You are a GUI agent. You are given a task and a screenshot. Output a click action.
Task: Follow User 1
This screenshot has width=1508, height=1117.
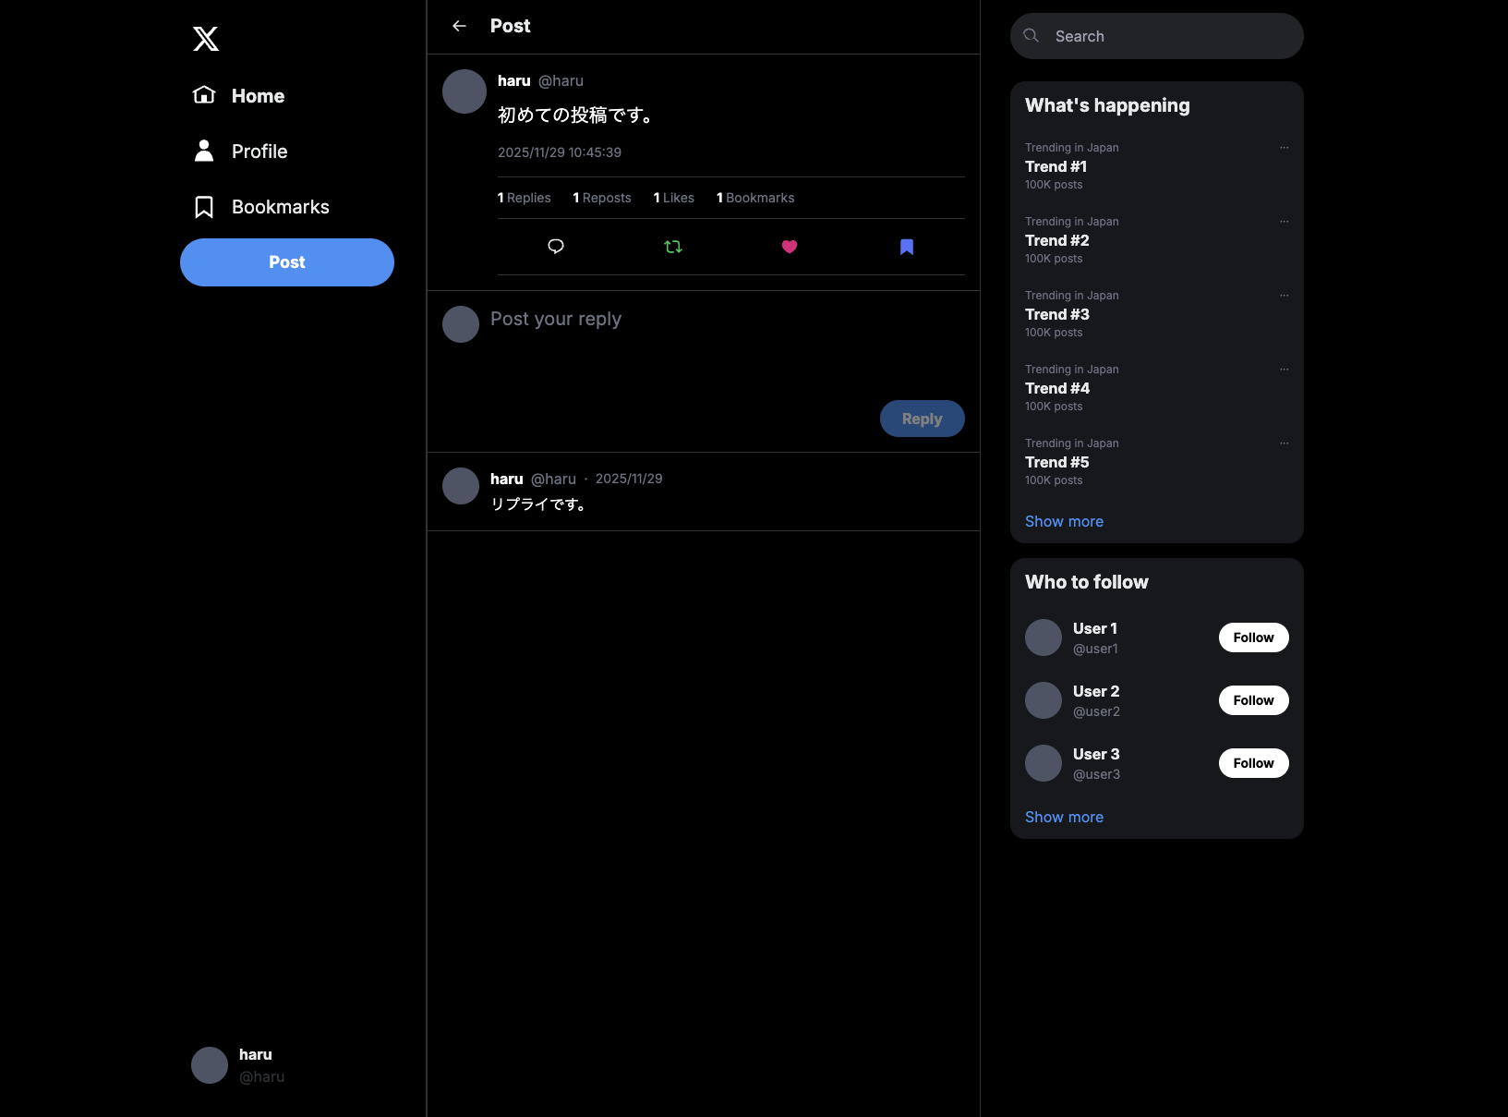point(1253,637)
